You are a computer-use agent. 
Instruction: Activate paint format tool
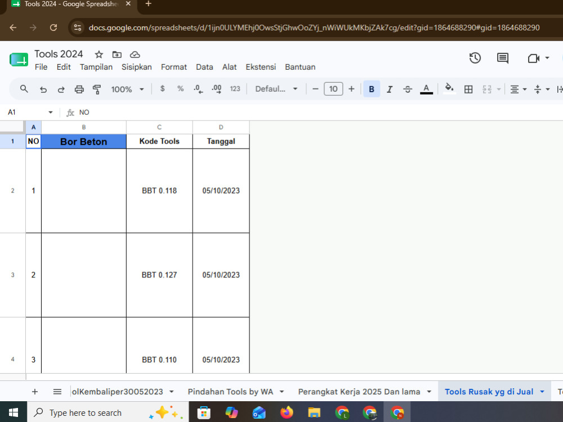coord(97,89)
